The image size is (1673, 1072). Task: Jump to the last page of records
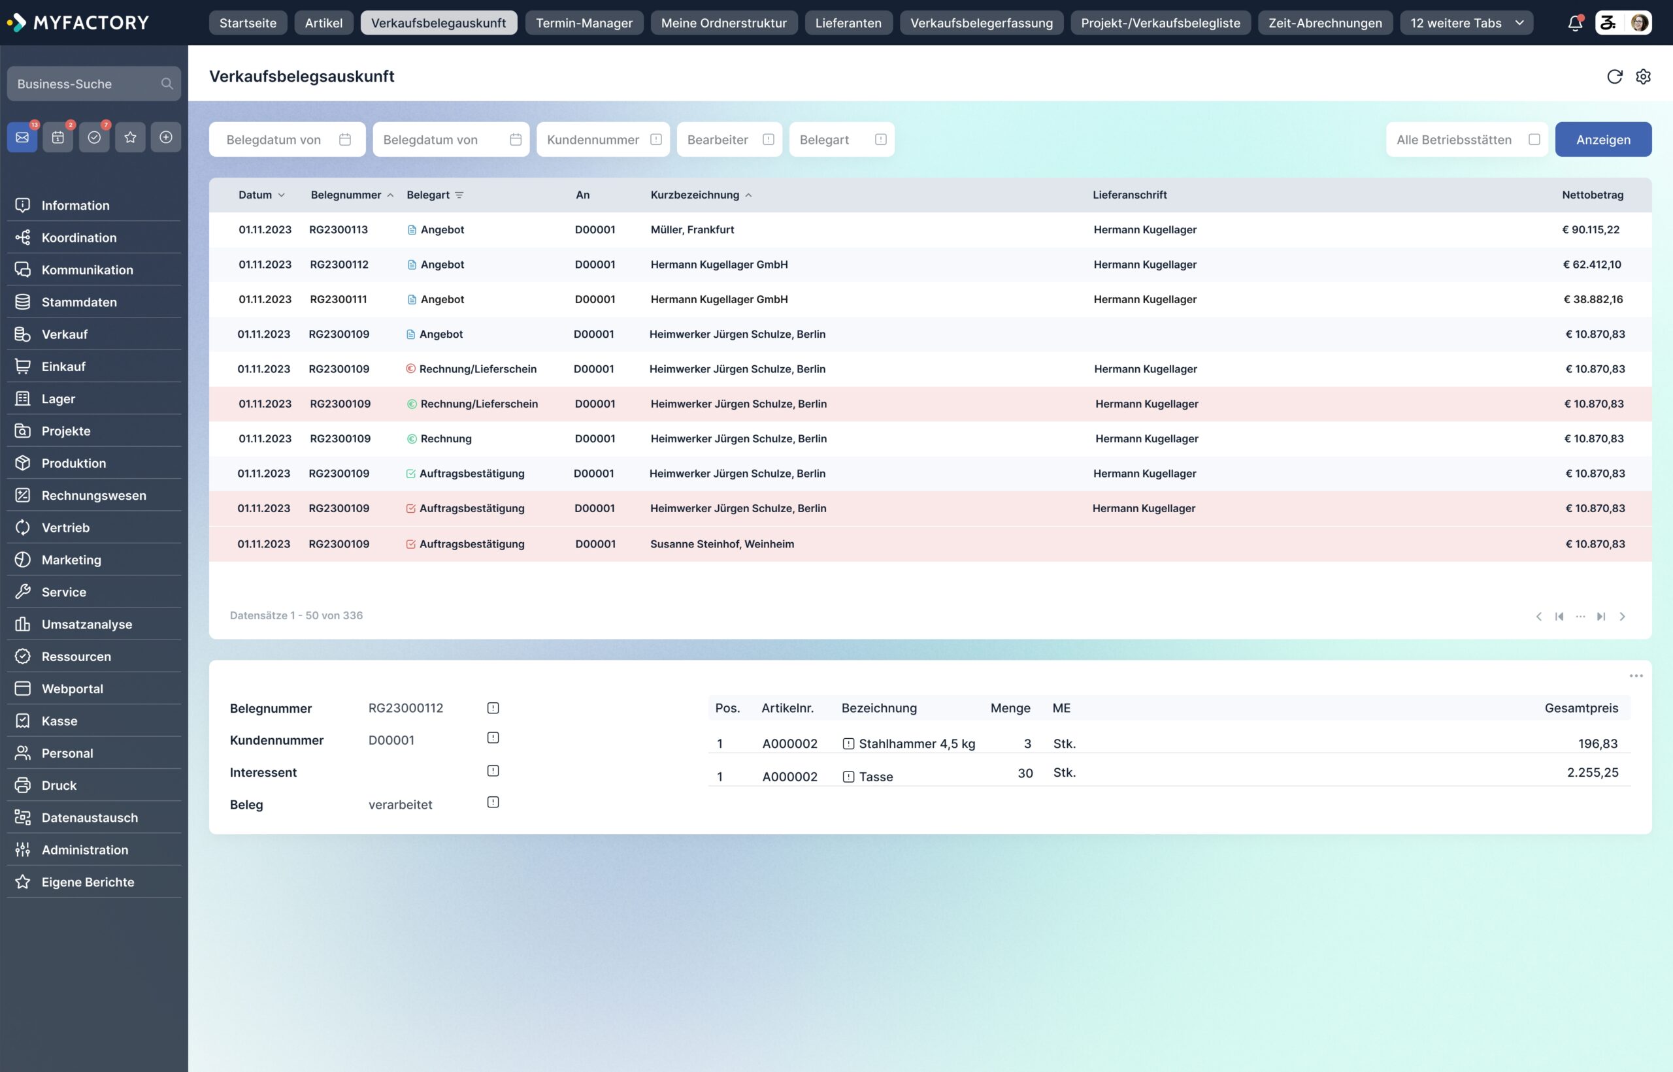1600,616
